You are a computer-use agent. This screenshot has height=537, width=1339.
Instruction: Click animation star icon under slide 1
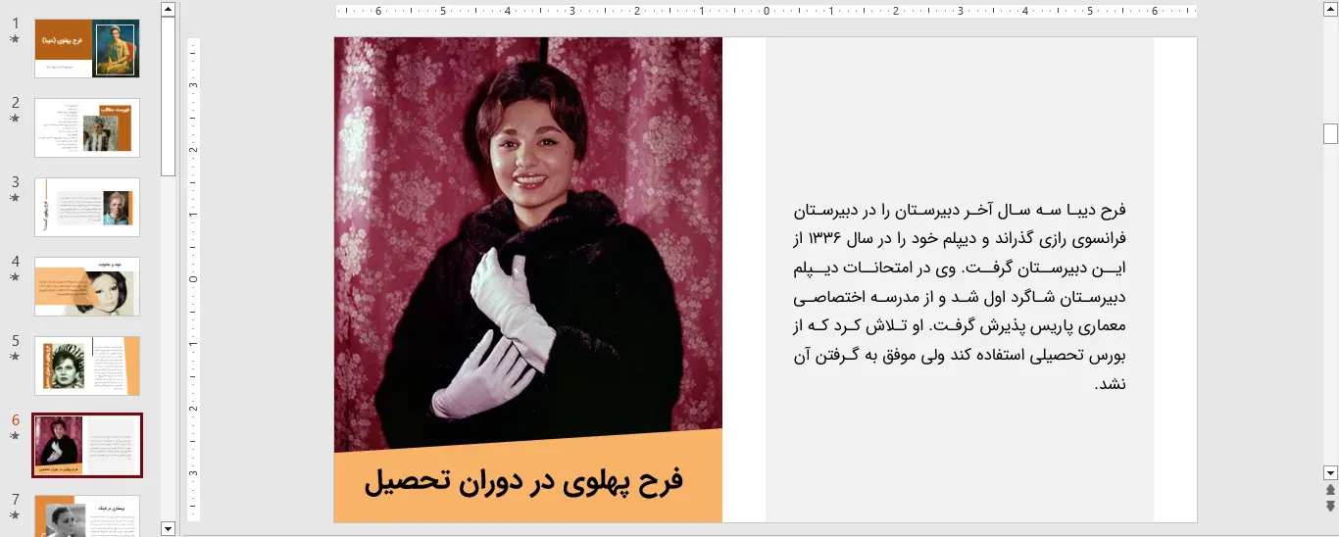coord(15,39)
